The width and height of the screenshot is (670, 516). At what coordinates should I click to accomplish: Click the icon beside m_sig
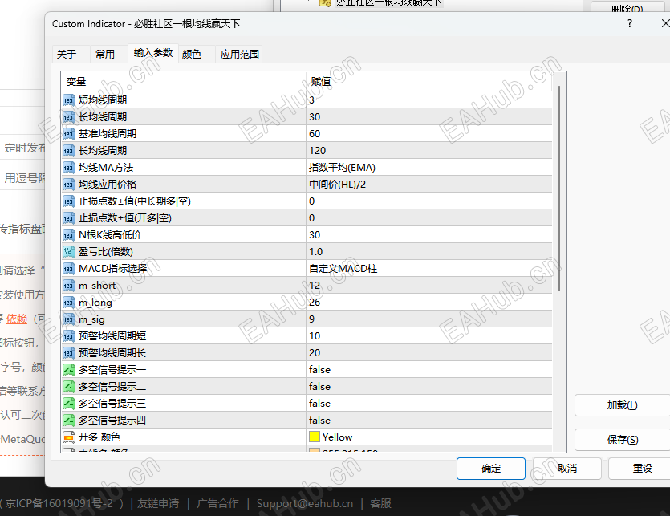click(69, 319)
